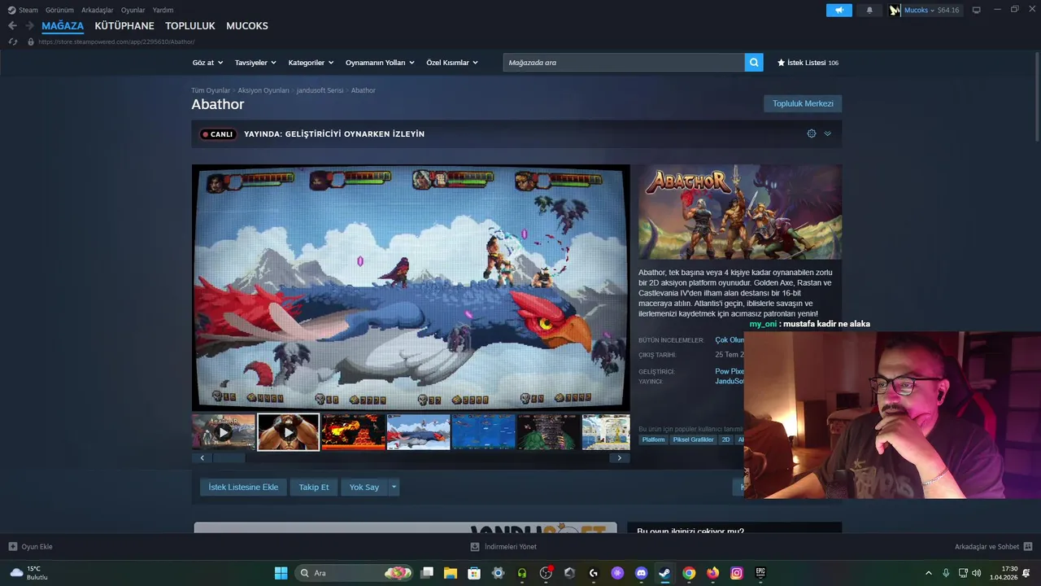Screen dimensions: 1041x586
Task: Click the Piksel Grafikler tag
Action: (694, 439)
